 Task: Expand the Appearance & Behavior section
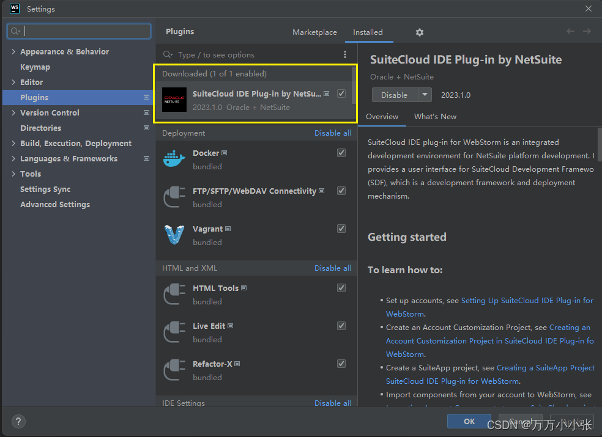point(12,51)
